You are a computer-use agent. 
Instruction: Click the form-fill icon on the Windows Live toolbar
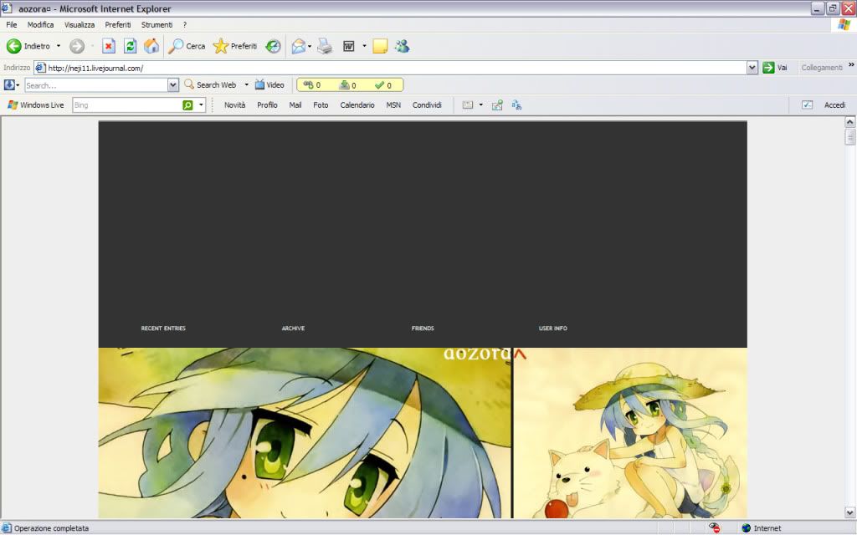tap(468, 104)
